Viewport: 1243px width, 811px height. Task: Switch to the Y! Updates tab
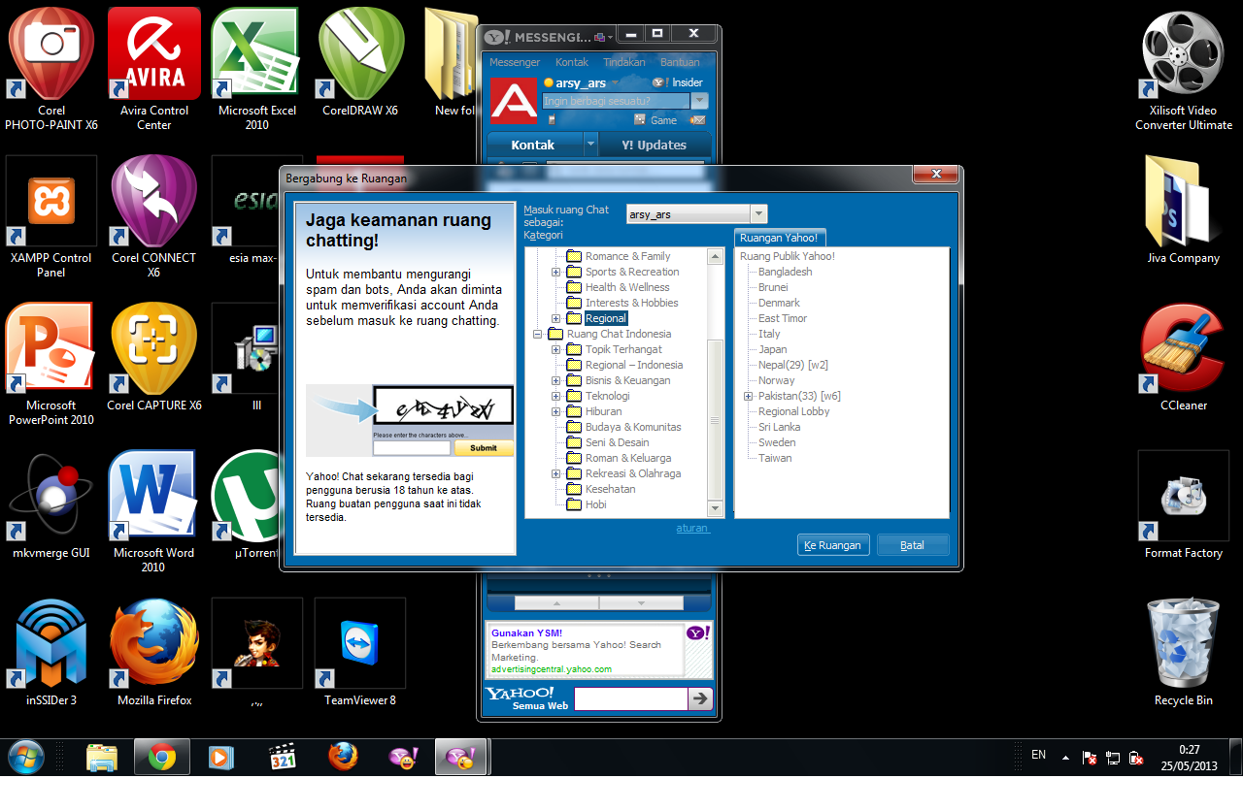[655, 145]
